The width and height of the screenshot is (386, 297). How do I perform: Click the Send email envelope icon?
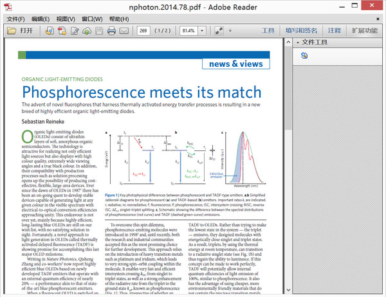point(124,30)
